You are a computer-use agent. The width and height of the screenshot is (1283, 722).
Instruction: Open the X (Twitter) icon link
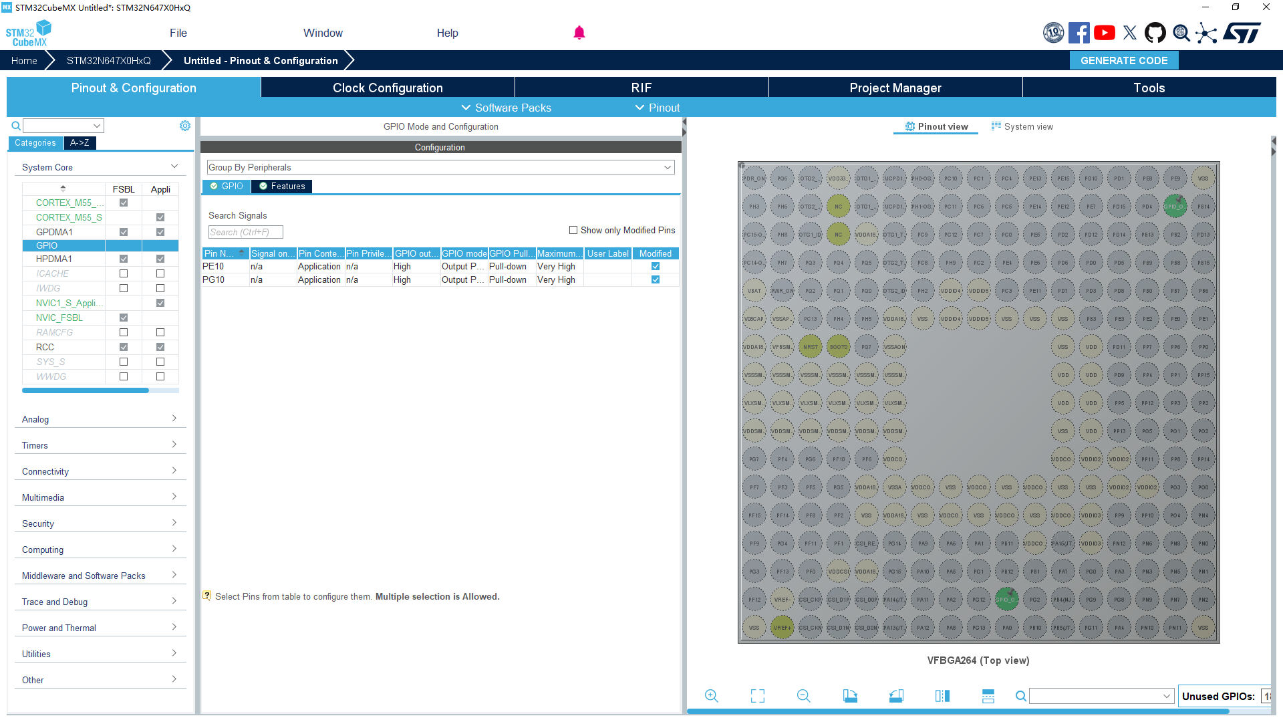tap(1130, 33)
